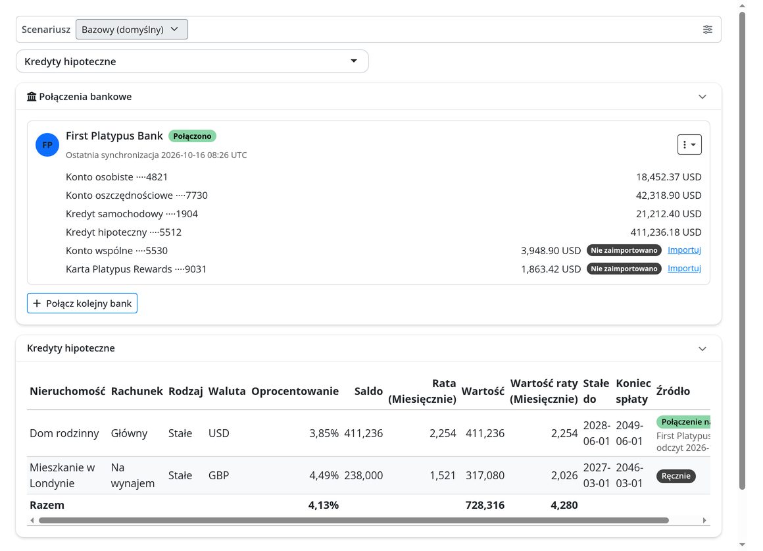Click the 728,316 total value
763x551 pixels.
[x=485, y=505]
